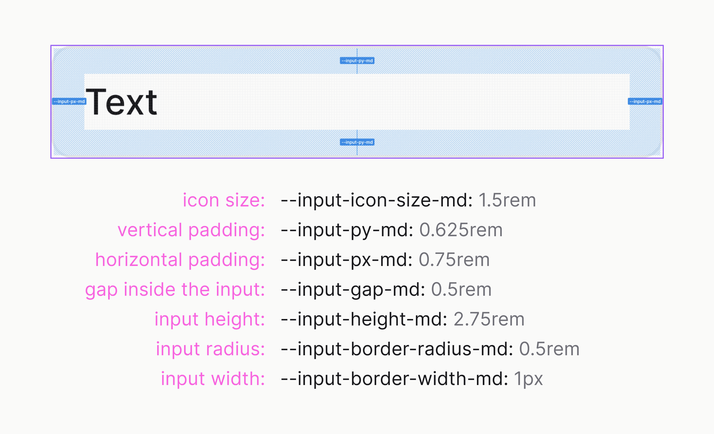
Task: Click the "vertical padding:" label
Action: [191, 230]
